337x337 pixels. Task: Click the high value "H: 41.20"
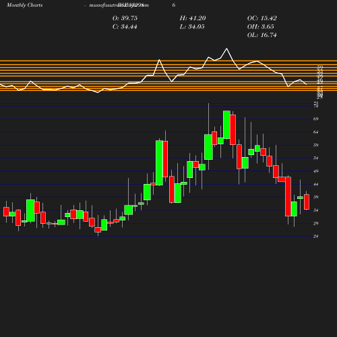pos(193,18)
